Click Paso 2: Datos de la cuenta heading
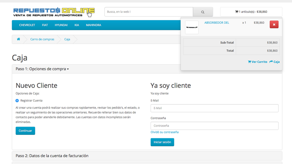The image size is (292, 164). [x=52, y=156]
